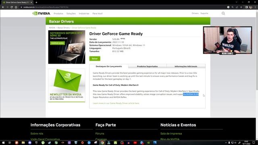Open the Indústrias menu
Screen dimensions: 258x145
tap(84, 13)
